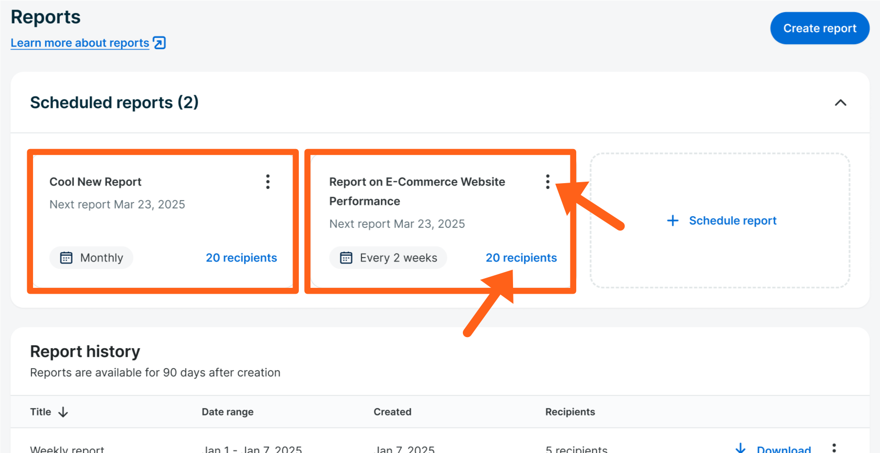
Task: Select the Date range column header
Action: (x=227, y=412)
